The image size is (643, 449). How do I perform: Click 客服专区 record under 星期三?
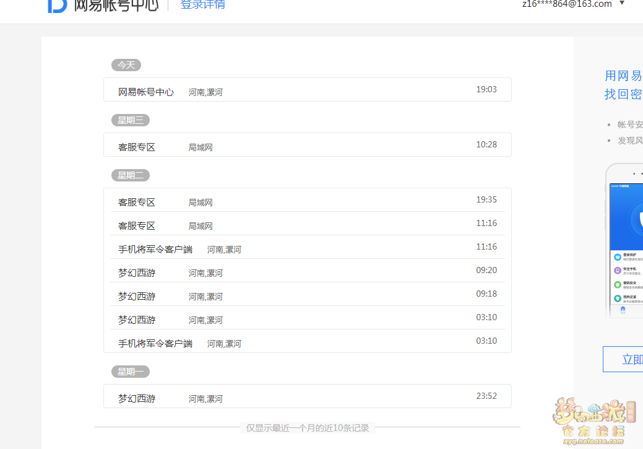point(308,144)
